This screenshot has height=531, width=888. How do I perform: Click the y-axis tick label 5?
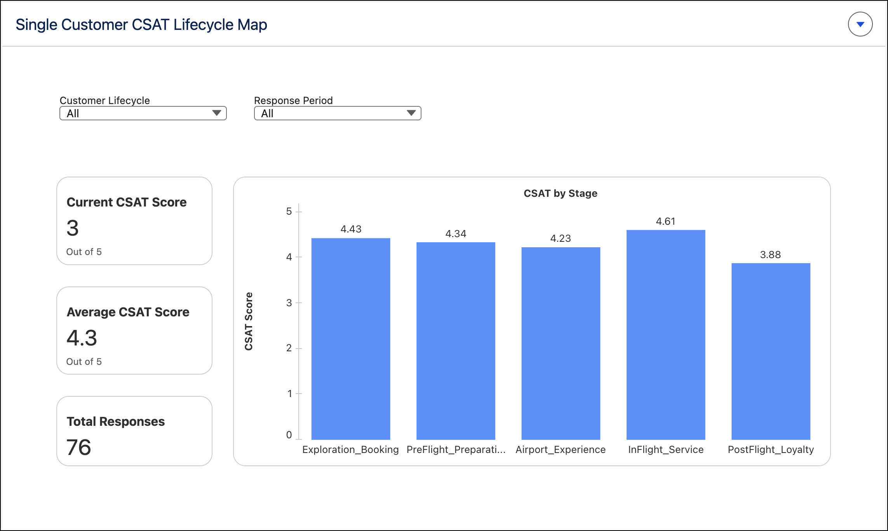(x=289, y=212)
